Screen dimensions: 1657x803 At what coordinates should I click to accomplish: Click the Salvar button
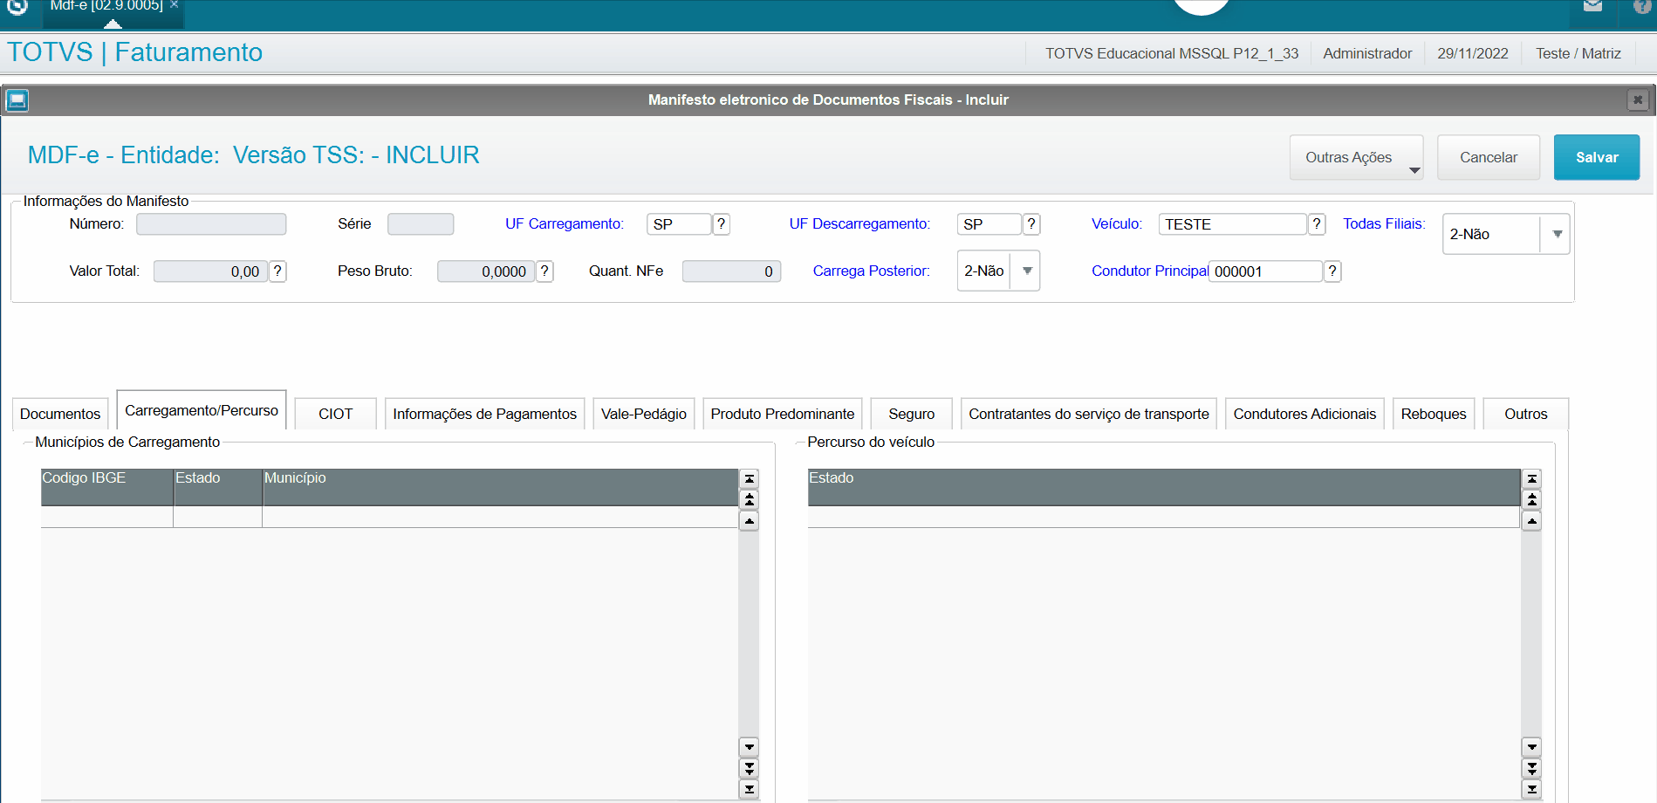pyautogui.click(x=1597, y=158)
